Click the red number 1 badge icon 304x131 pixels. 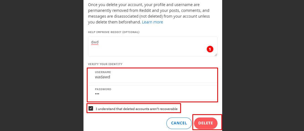coord(210,49)
